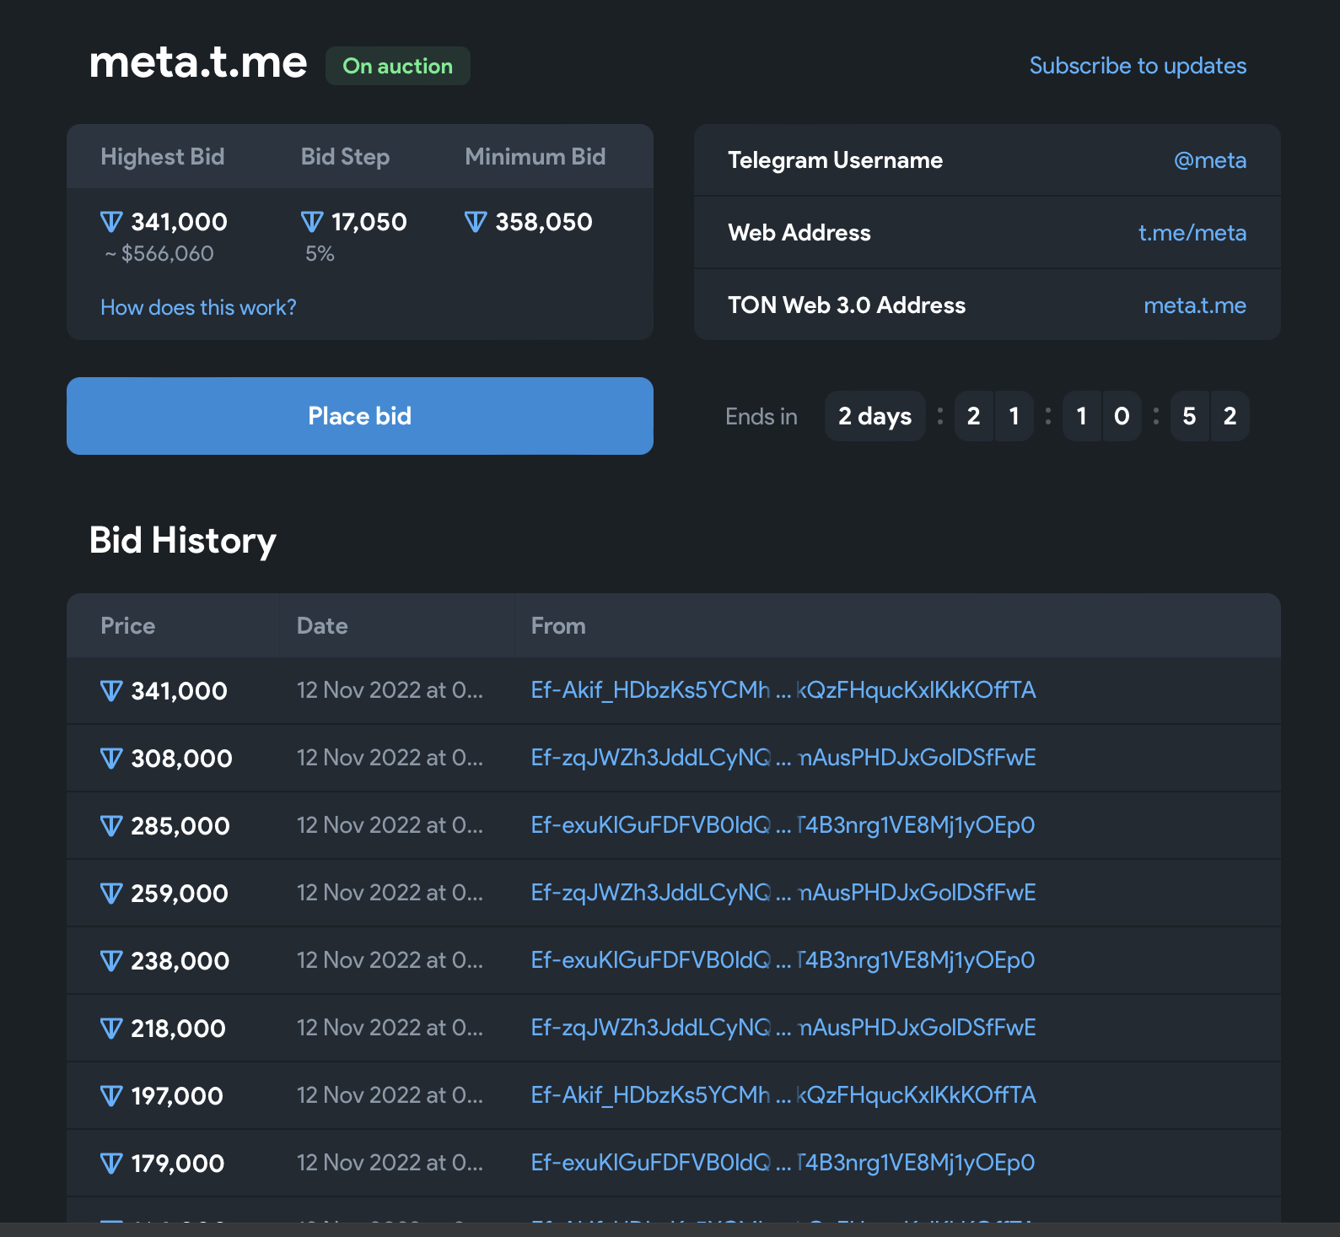Click the date of the 259,000 bid
Image resolution: width=1340 pixels, height=1237 pixels.
click(390, 893)
